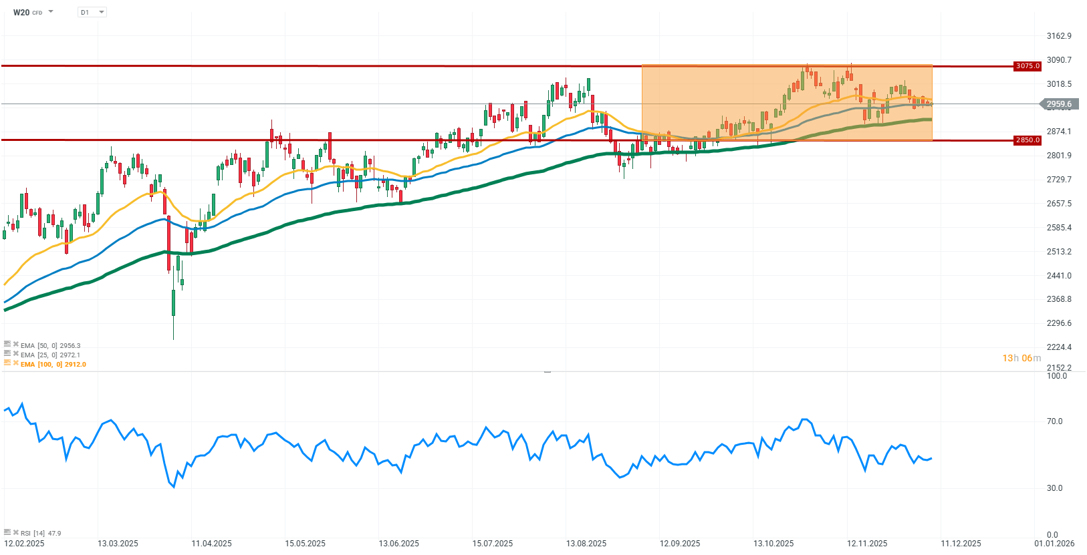Open the D1 timeframe dropdown

(x=92, y=12)
